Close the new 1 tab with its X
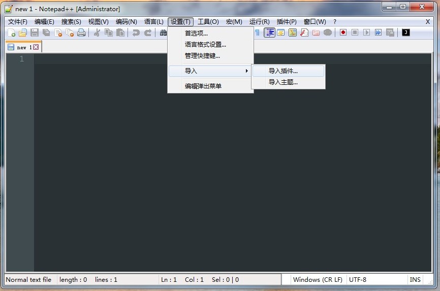 pos(36,47)
